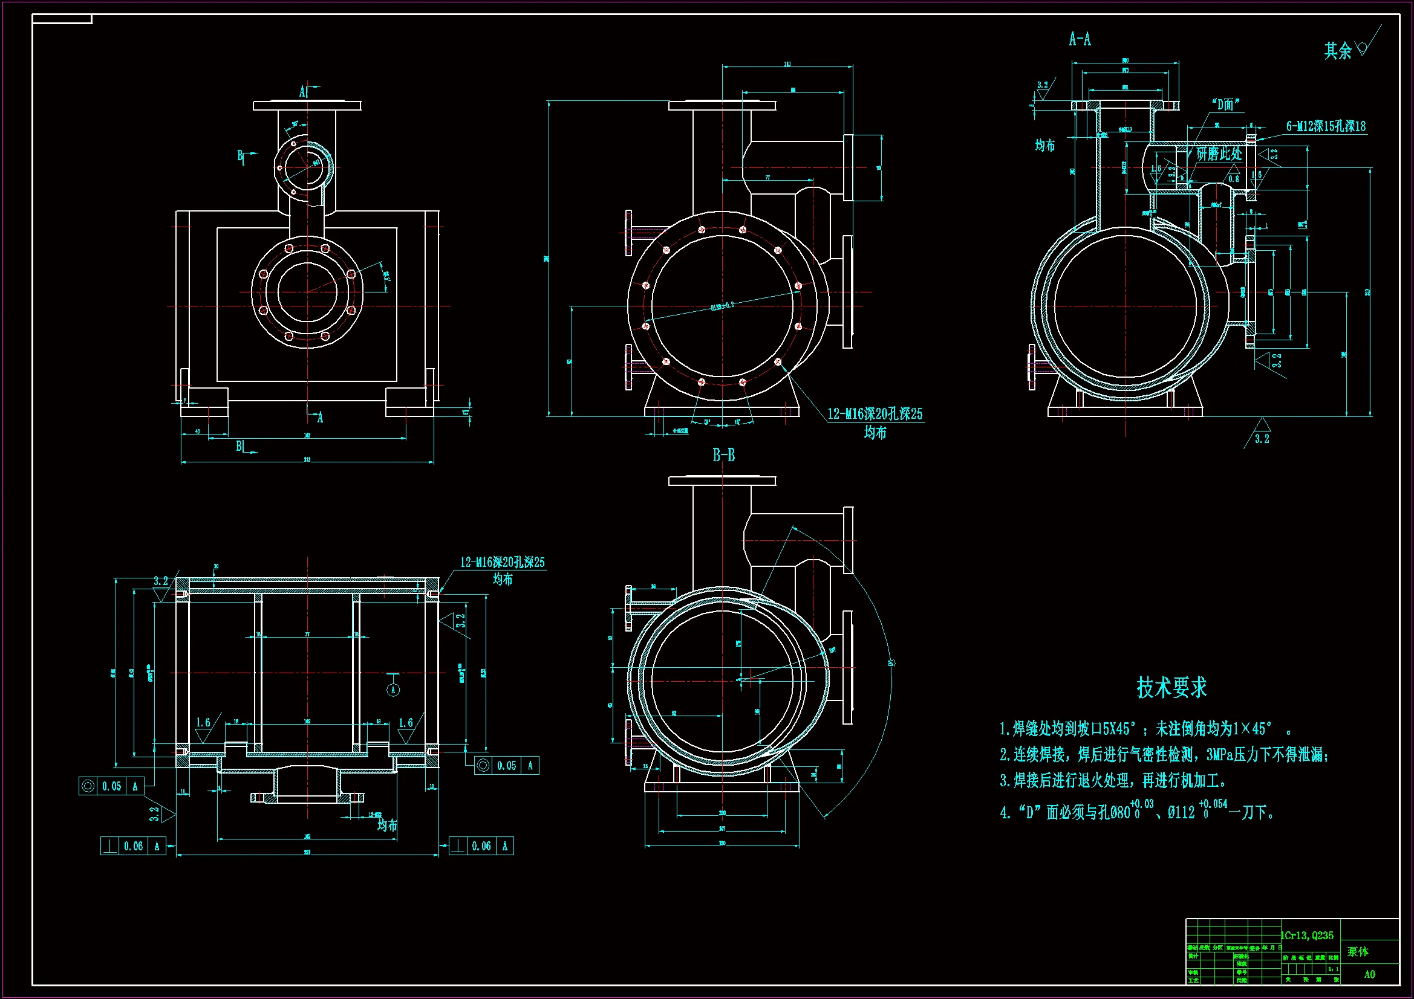Select the circled datum A symbol
This screenshot has width=1414, height=999.
394,690
